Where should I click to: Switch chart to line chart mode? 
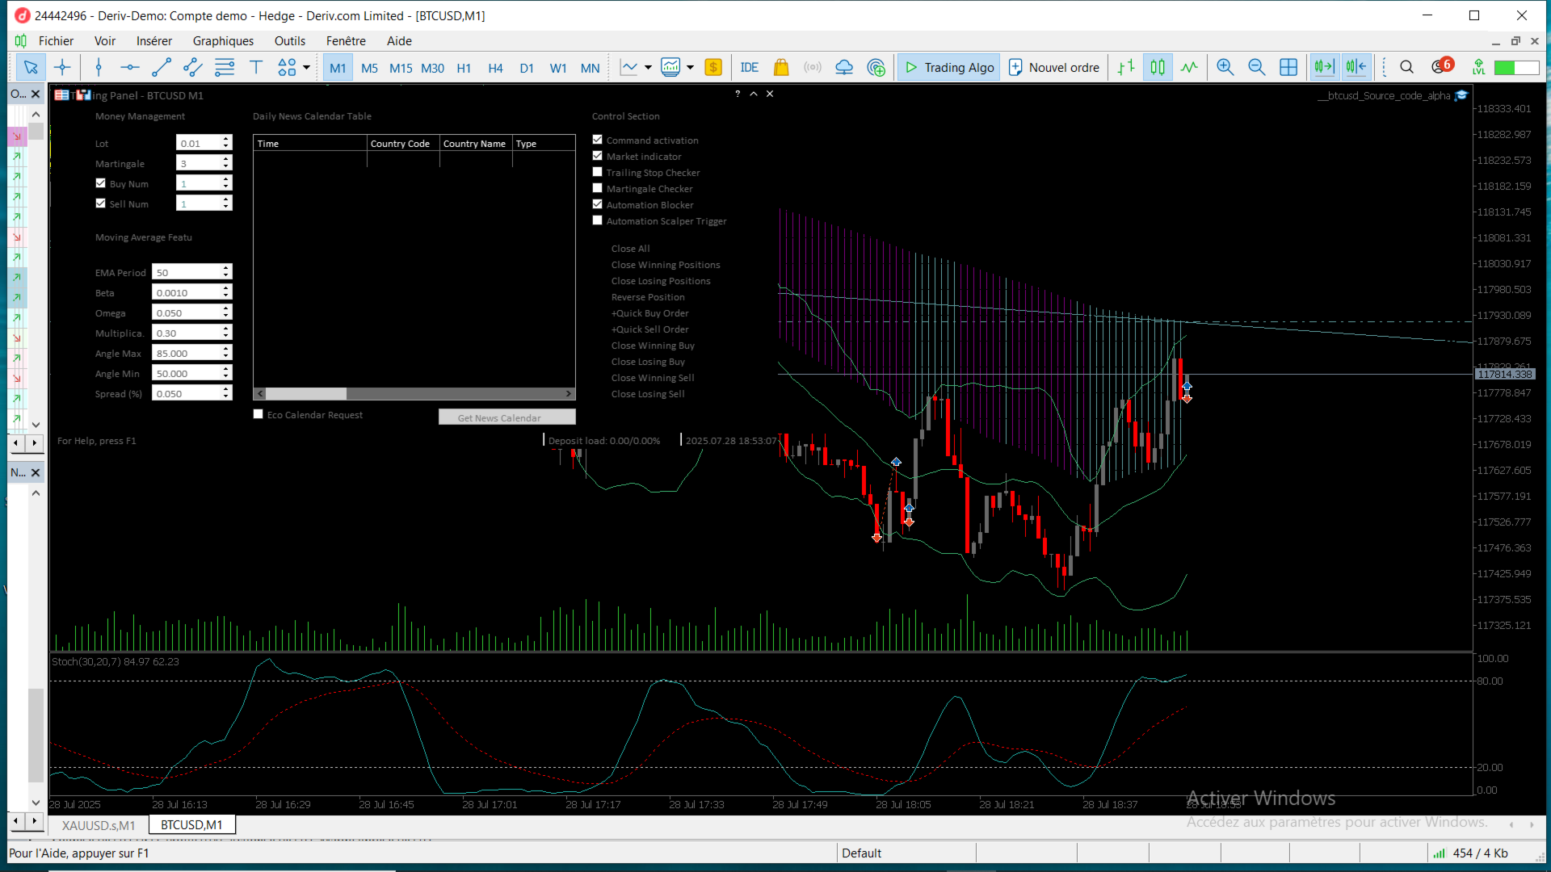[x=1189, y=68]
